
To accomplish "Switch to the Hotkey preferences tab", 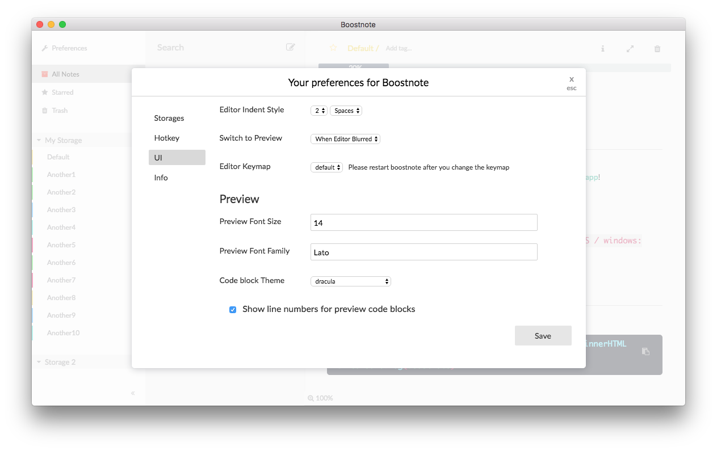I will pyautogui.click(x=166, y=137).
